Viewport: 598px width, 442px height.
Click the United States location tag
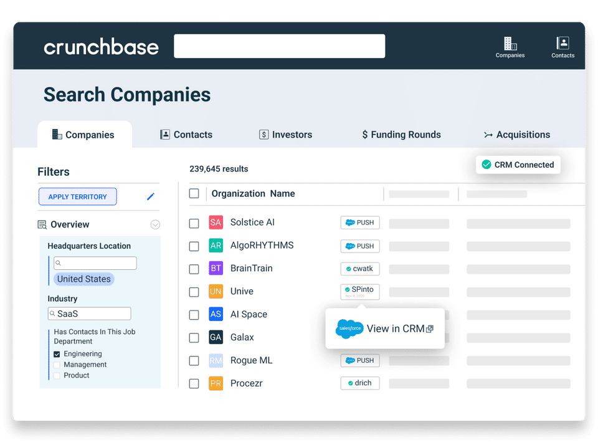pos(84,279)
